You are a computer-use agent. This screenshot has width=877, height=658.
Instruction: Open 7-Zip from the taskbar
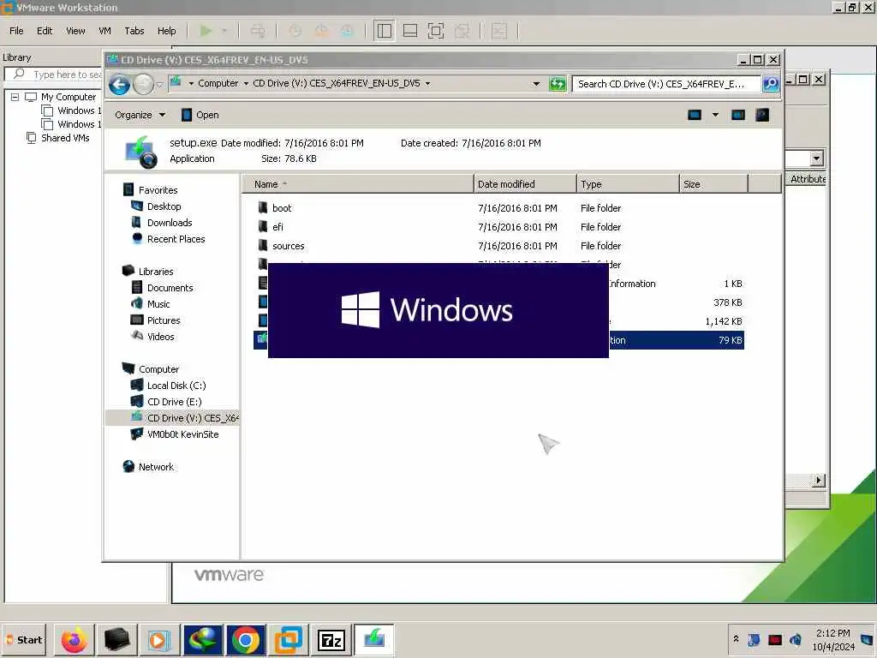pyautogui.click(x=331, y=640)
